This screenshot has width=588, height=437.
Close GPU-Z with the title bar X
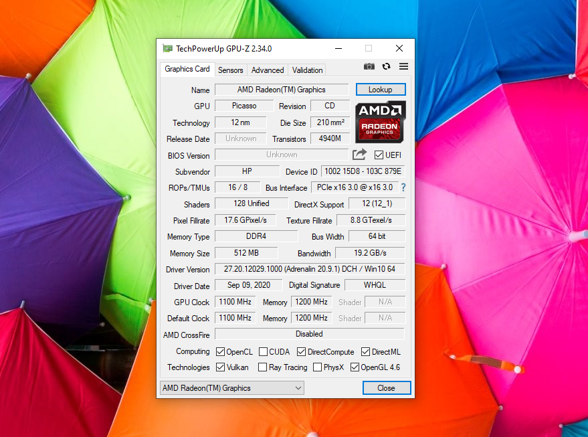pos(399,48)
